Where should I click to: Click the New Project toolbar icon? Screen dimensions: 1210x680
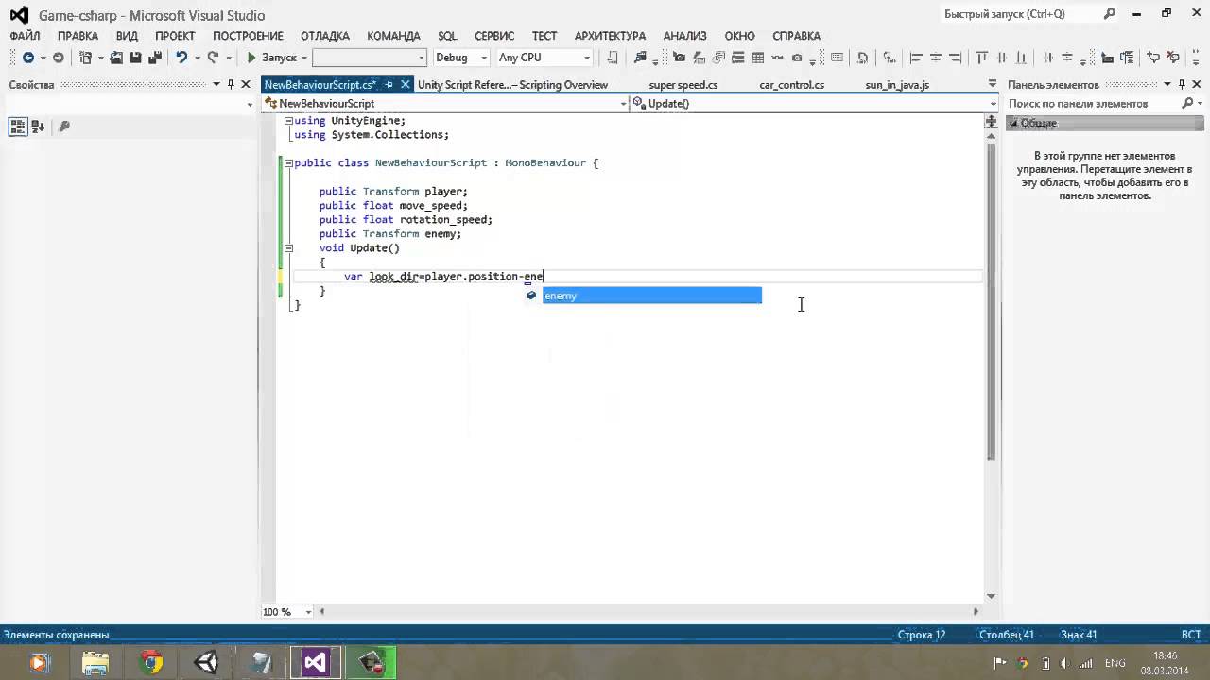86,58
